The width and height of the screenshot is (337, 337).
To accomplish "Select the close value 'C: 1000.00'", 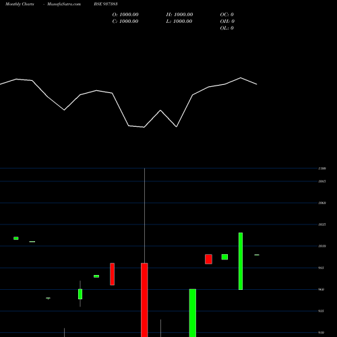I will pos(125,22).
